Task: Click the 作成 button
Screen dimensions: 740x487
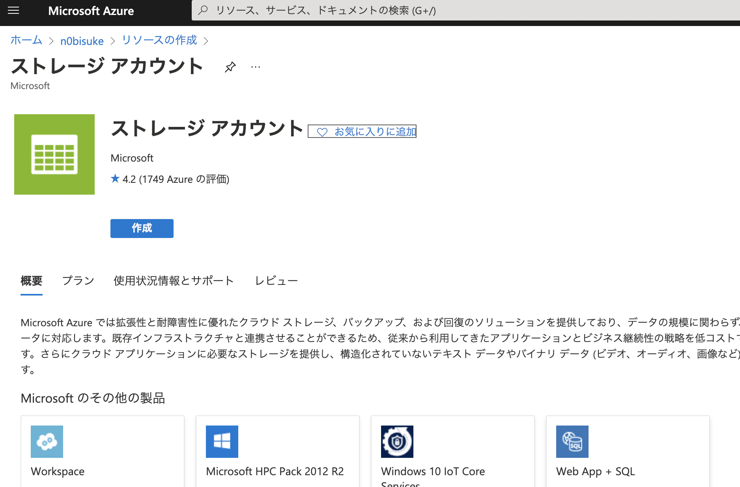Action: pos(142,229)
